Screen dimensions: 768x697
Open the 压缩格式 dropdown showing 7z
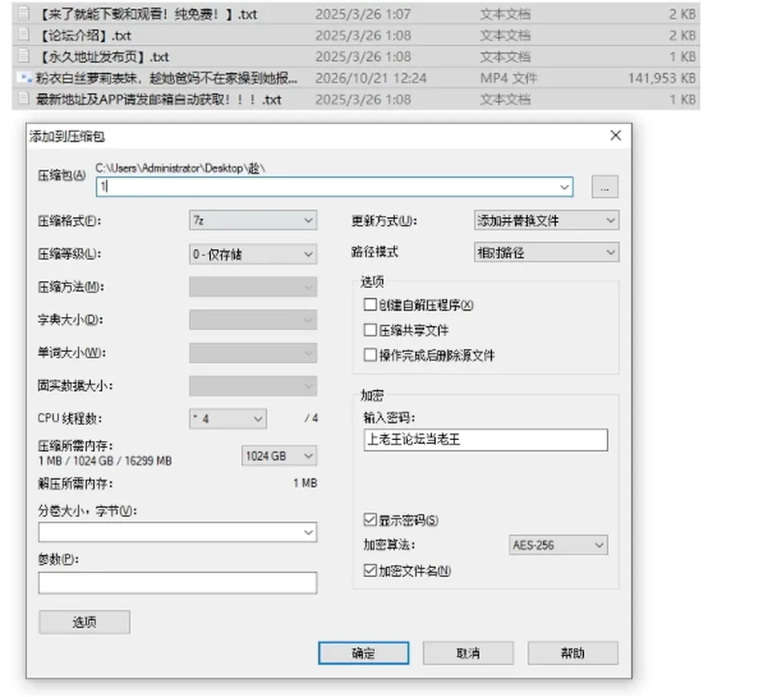(x=253, y=220)
